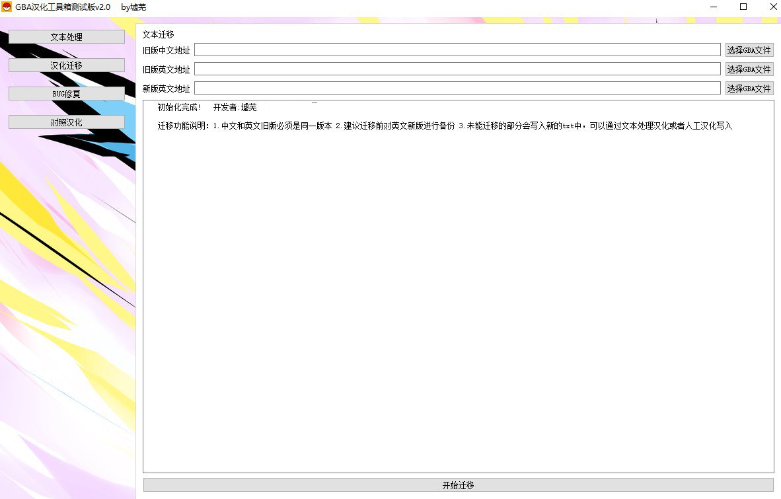Switch to the 汉化迁移 section
This screenshot has height=499, width=781.
[x=66, y=65]
